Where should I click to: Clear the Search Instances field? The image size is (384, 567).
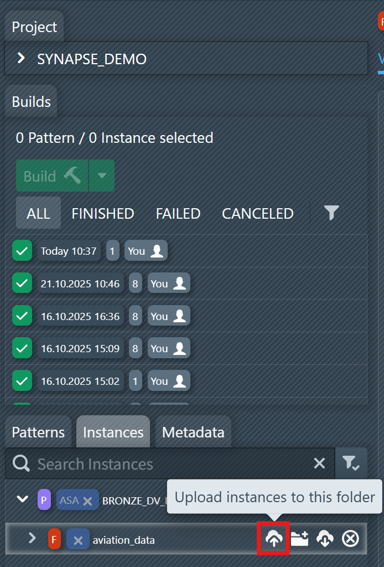319,463
